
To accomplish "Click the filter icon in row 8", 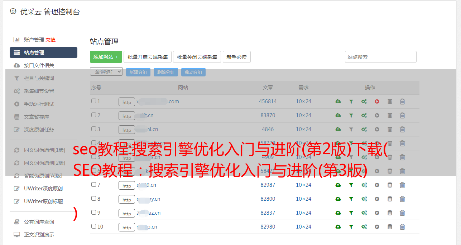I will click(x=351, y=199).
